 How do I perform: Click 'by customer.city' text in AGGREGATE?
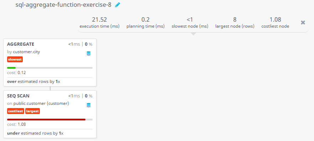coord(23,52)
